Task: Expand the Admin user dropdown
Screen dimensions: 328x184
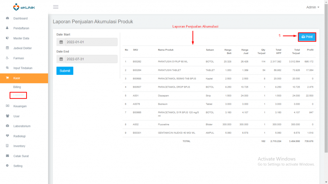Action: pyautogui.click(x=313, y=7)
